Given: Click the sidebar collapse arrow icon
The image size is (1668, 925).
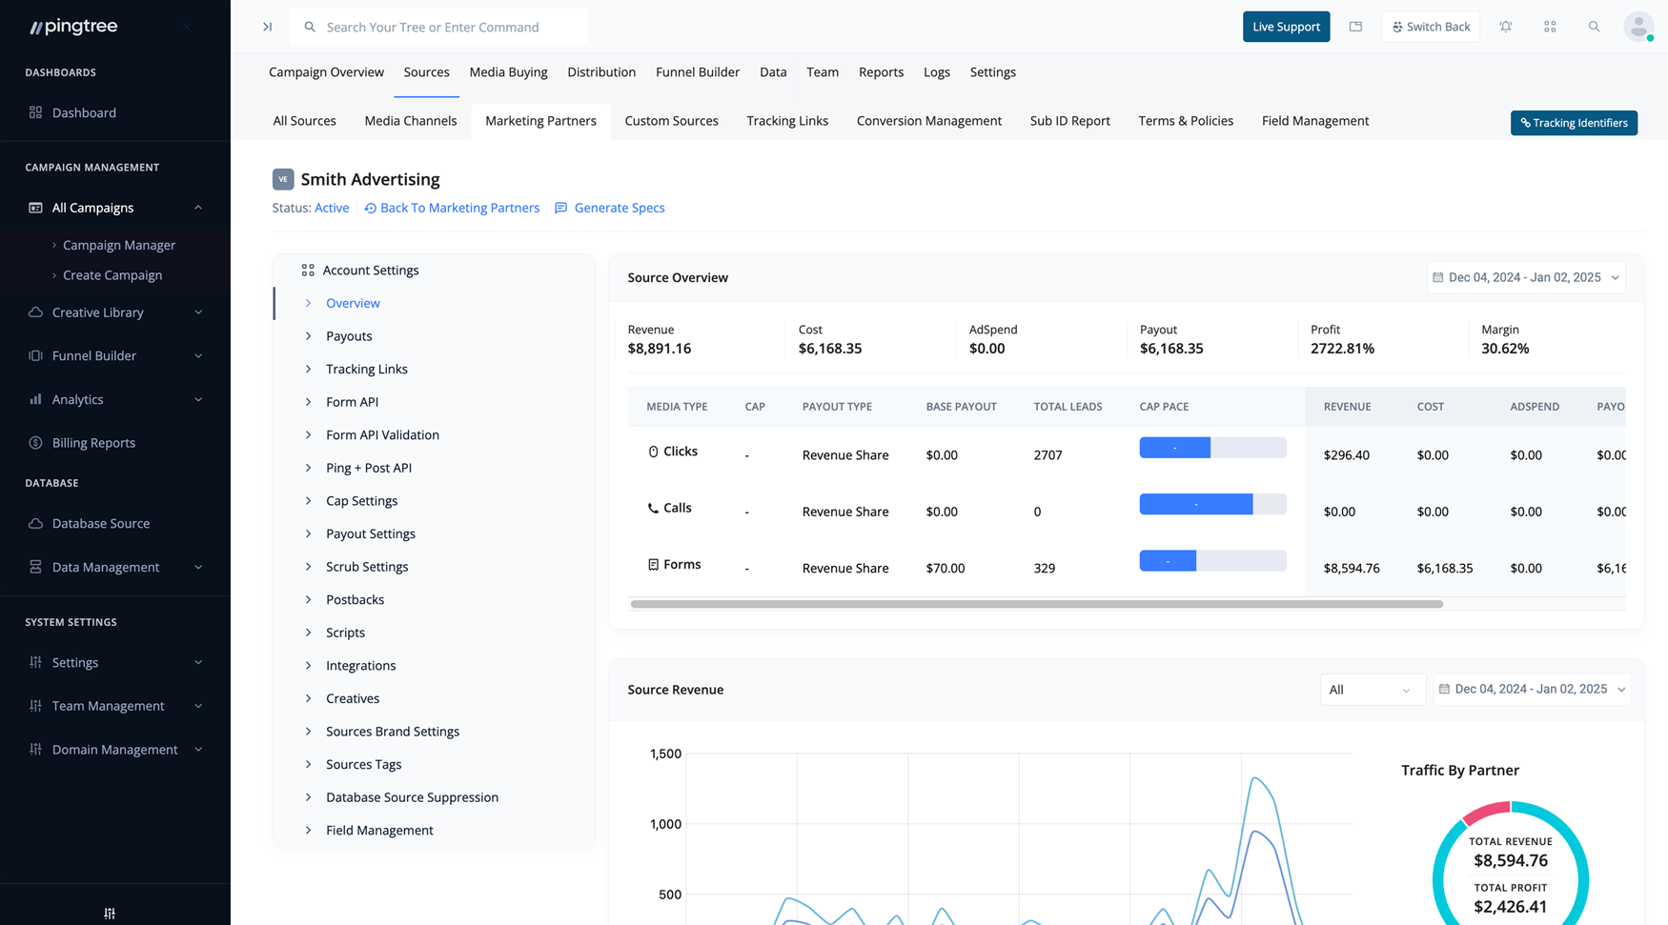Looking at the screenshot, I should pos(267,27).
